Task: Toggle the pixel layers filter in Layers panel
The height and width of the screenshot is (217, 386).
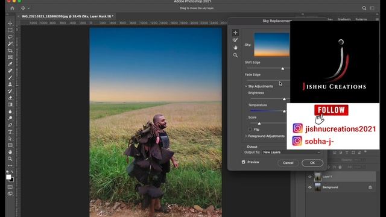Action: [335, 153]
